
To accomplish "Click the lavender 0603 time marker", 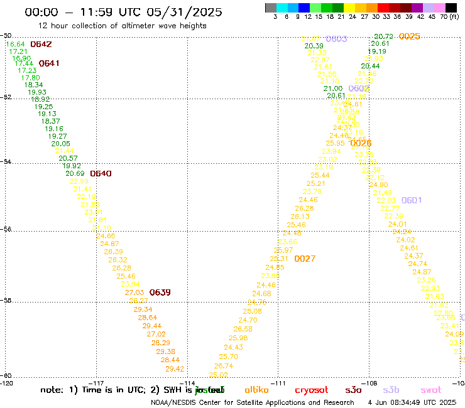I will pos(336,39).
